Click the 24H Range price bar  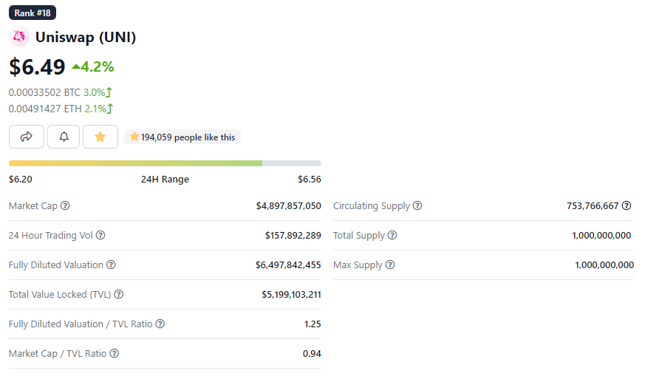(165, 163)
